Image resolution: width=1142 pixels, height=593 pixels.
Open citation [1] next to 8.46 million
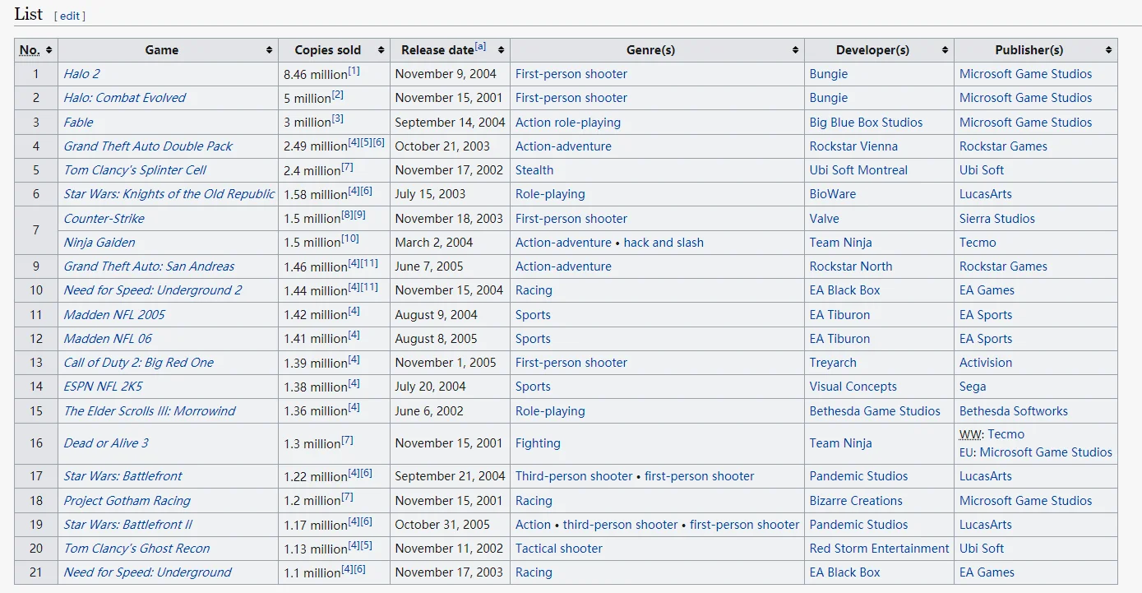pyautogui.click(x=354, y=71)
